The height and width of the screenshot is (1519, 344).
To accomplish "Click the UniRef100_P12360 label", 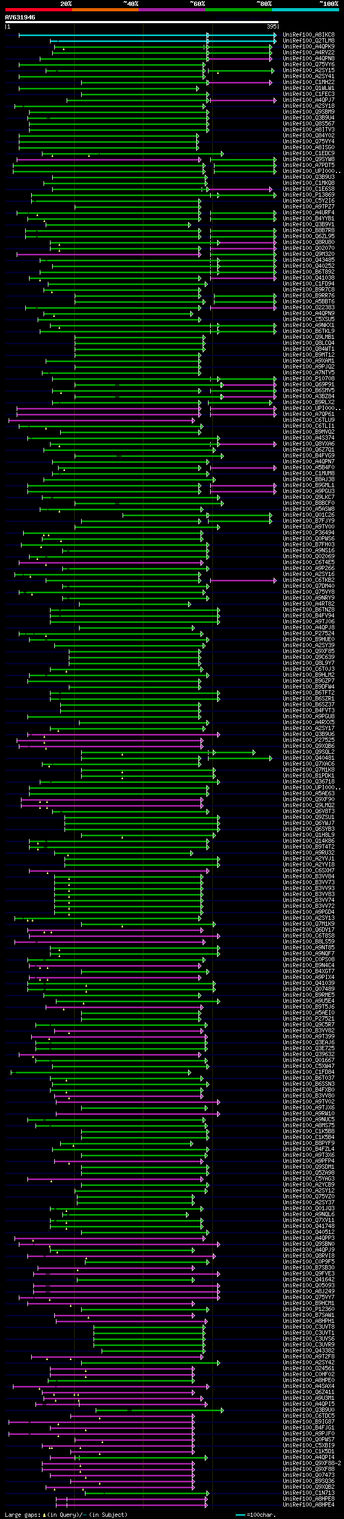I will [309, 1309].
